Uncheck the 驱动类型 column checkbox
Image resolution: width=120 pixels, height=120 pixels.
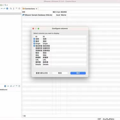point(34,46)
